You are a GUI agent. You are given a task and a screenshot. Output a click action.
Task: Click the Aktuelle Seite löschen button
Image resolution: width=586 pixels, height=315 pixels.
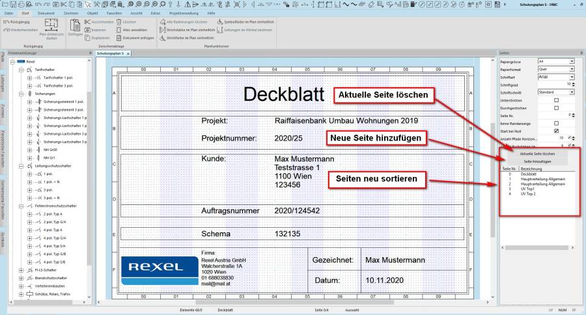537,154
